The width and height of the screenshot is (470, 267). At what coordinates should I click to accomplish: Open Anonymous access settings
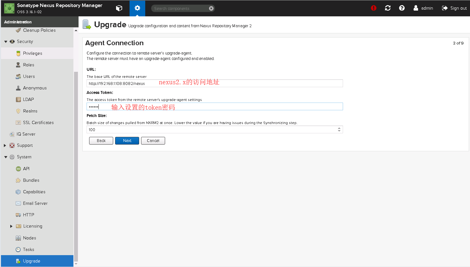click(x=35, y=88)
